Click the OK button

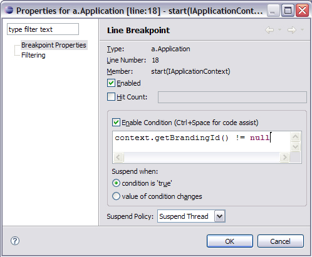coord(230,241)
